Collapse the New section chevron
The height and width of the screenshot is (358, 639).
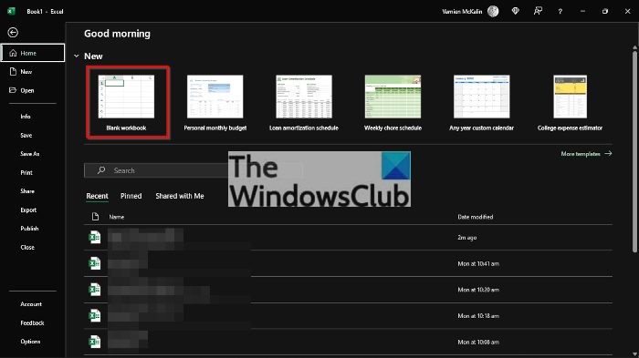(76, 56)
